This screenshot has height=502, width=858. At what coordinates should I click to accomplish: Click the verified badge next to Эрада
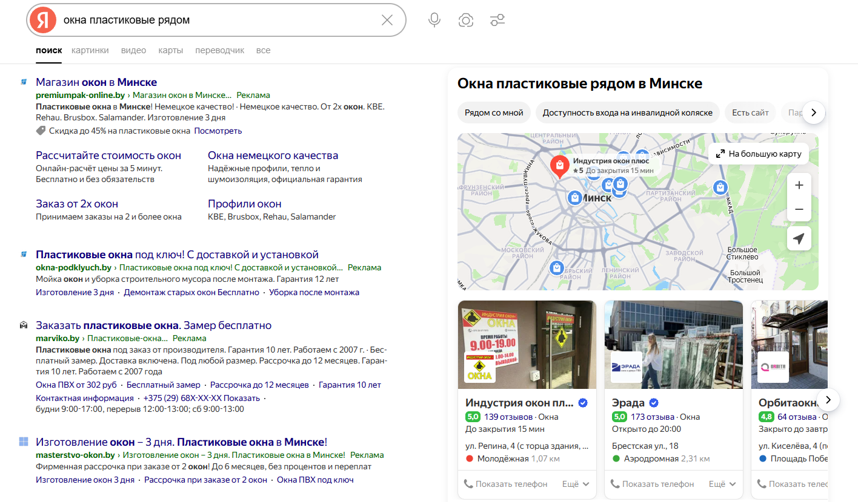[x=654, y=403]
